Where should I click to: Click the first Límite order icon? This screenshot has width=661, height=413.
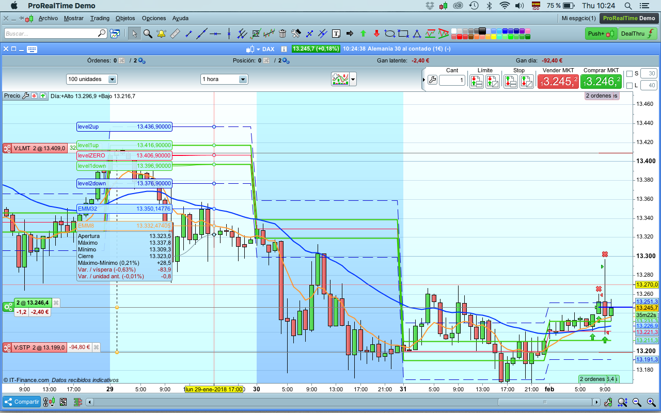click(476, 81)
